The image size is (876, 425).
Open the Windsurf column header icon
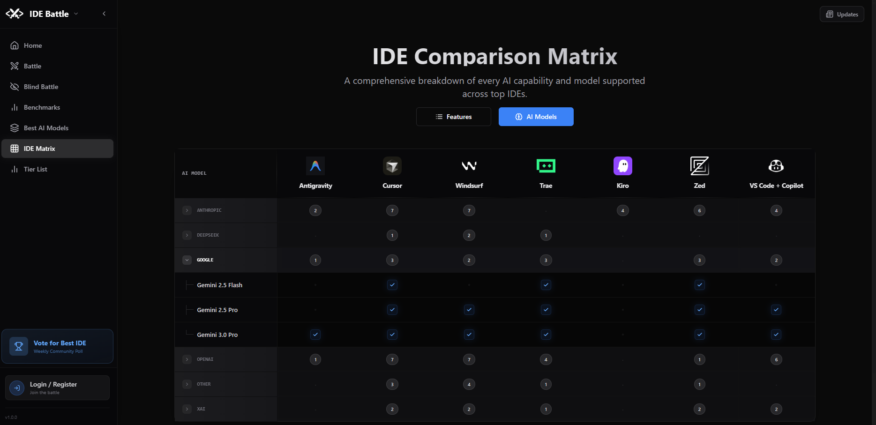click(x=469, y=165)
